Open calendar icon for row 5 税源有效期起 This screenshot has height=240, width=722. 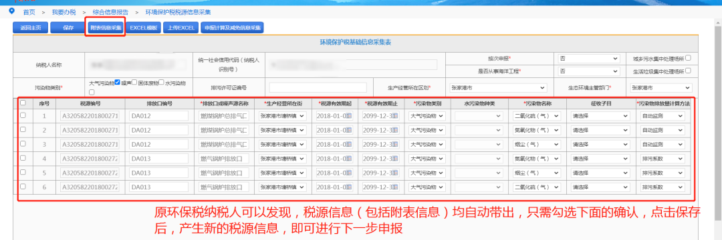(348, 173)
